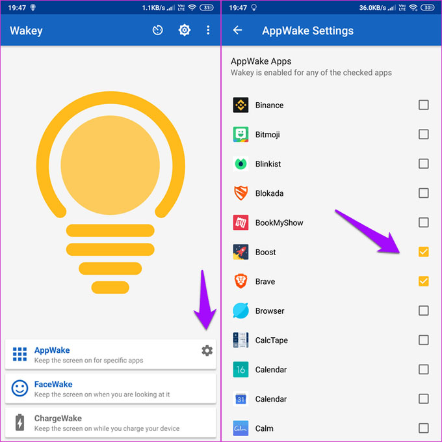The height and width of the screenshot is (442, 442).
Task: Tap the Browser planet icon
Action: coord(240,311)
